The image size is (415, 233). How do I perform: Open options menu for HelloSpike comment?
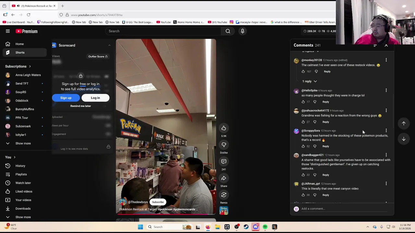[386, 91]
